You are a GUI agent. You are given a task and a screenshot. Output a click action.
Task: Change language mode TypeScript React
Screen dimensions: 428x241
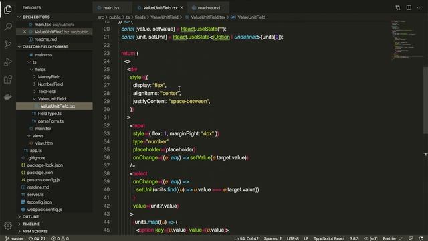tap(329, 238)
